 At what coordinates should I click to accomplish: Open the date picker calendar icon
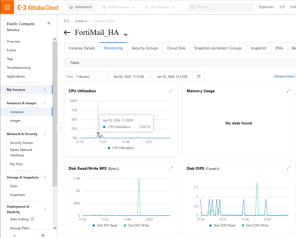click(x=198, y=76)
